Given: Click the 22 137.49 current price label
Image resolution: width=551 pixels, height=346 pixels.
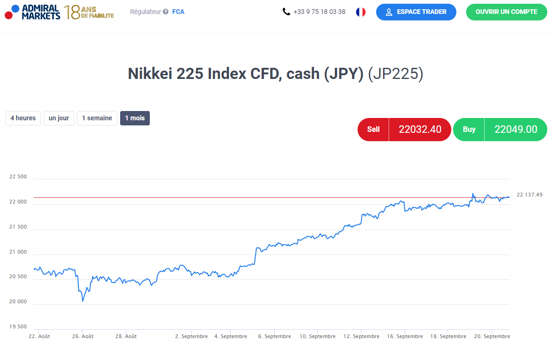Looking at the screenshot, I should point(529,195).
